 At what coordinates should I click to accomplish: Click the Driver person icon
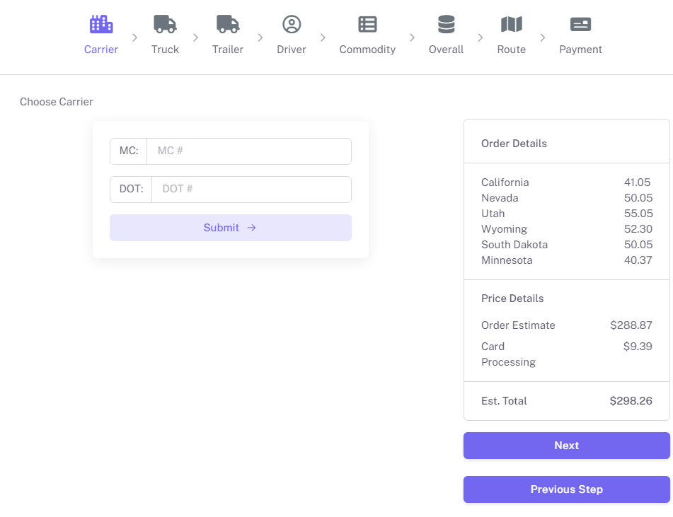pos(292,25)
